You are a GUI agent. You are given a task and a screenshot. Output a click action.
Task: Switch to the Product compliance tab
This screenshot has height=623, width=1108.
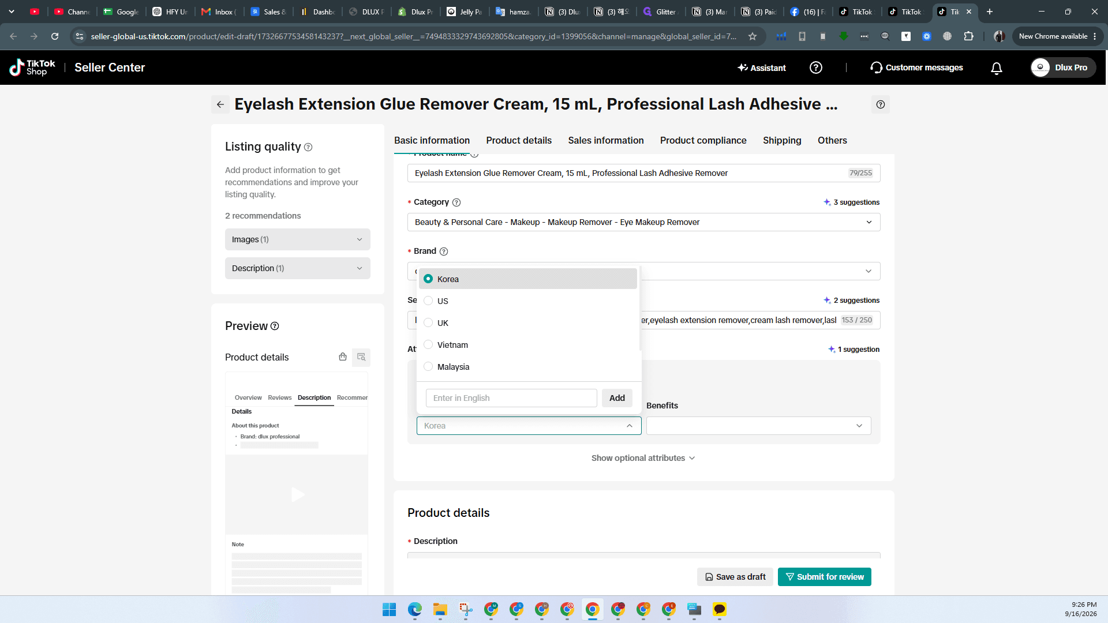(x=703, y=141)
